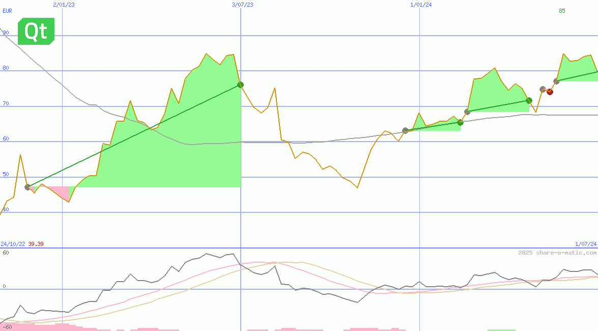598x331 pixels.
Task: Click the 90 price axis label
Action: pos(6,33)
